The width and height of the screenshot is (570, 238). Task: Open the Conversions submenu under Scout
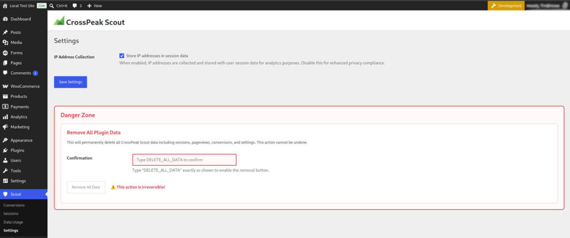14,205
